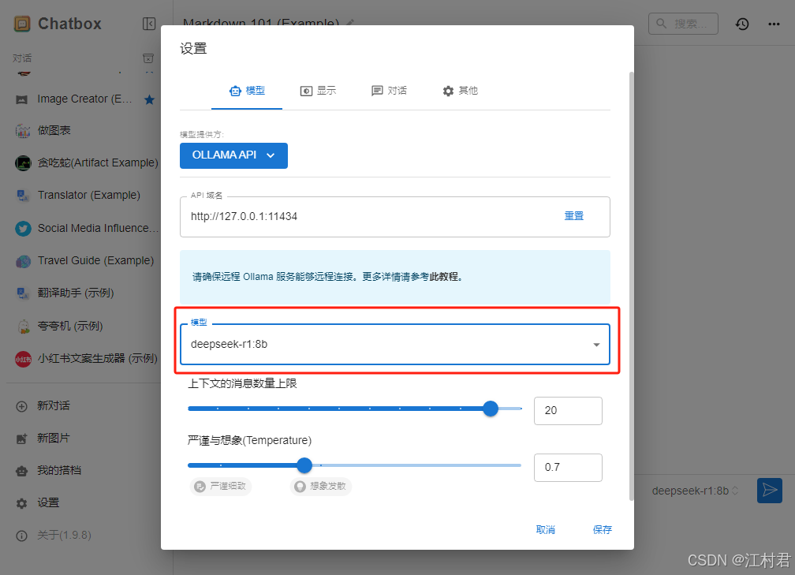This screenshot has height=575, width=795.
Task: Click the 新图片 image icon
Action: coord(22,439)
